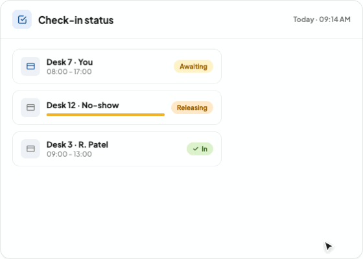Click the Desk 12 desk icon
This screenshot has width=363, height=259.
(x=30, y=107)
